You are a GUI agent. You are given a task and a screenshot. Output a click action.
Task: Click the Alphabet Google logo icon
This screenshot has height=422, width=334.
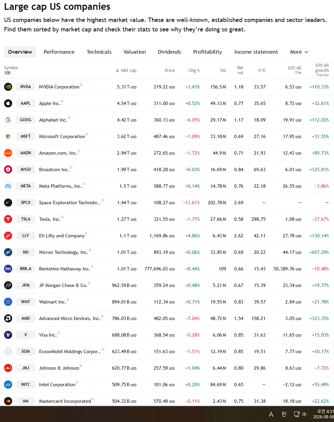(8, 120)
